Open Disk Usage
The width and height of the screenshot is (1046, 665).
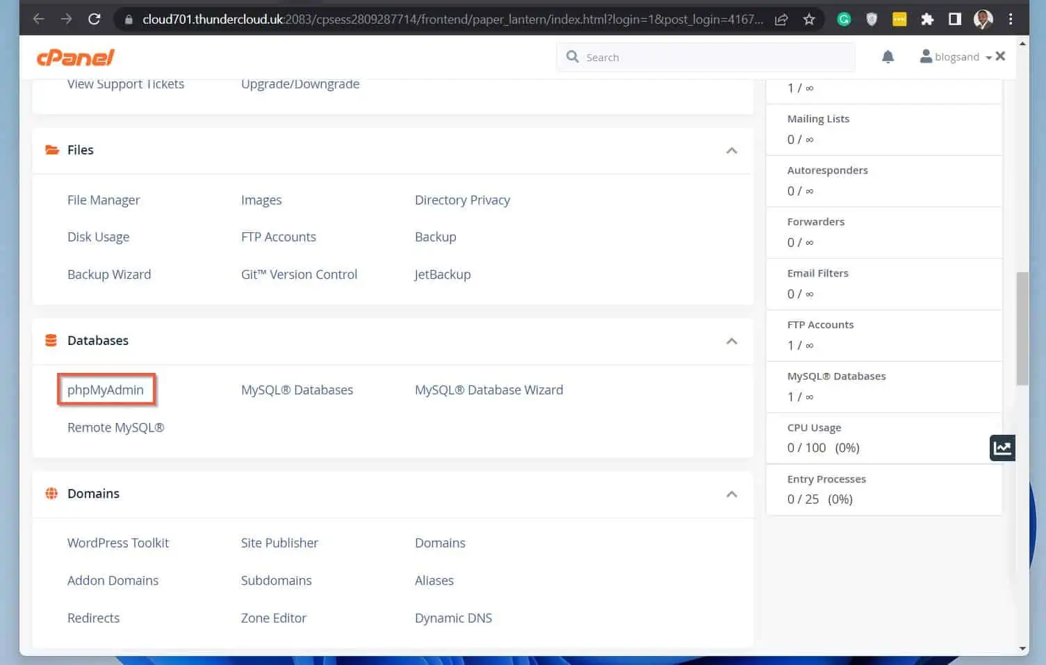click(x=98, y=237)
